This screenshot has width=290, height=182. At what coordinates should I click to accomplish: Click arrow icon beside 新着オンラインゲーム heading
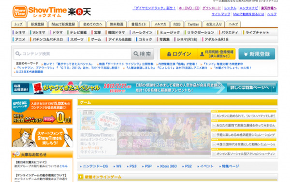(81, 177)
